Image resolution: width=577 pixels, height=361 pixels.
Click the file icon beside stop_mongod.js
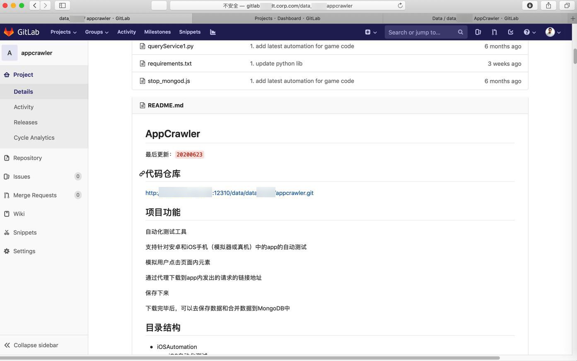click(142, 81)
